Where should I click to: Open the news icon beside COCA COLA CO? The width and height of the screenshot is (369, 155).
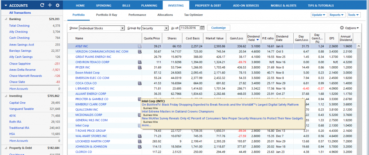coord(139,83)
